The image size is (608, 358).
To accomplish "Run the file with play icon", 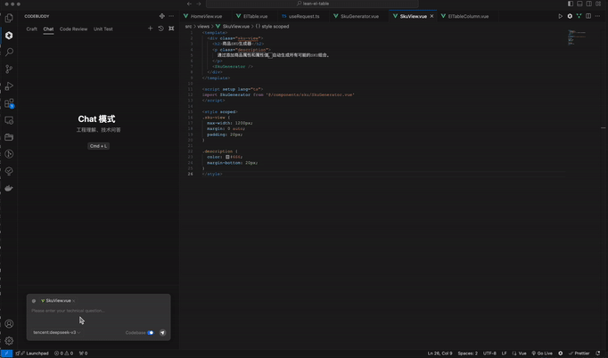I will click(560, 16).
